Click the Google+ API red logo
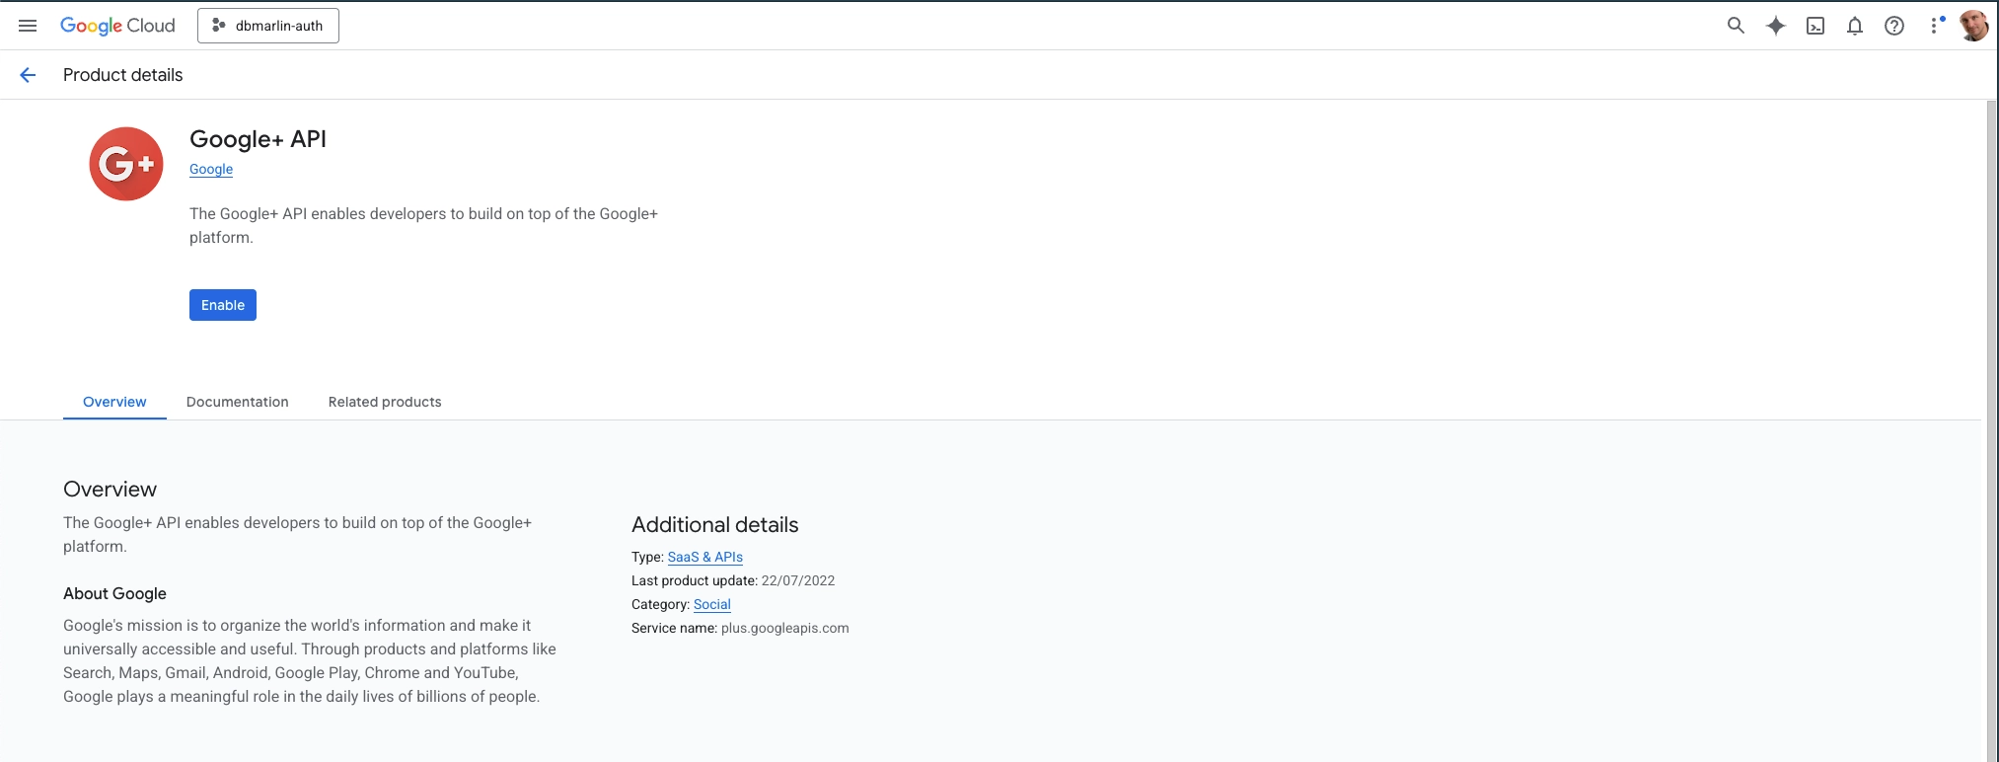This screenshot has width=1999, height=762. 126,164
